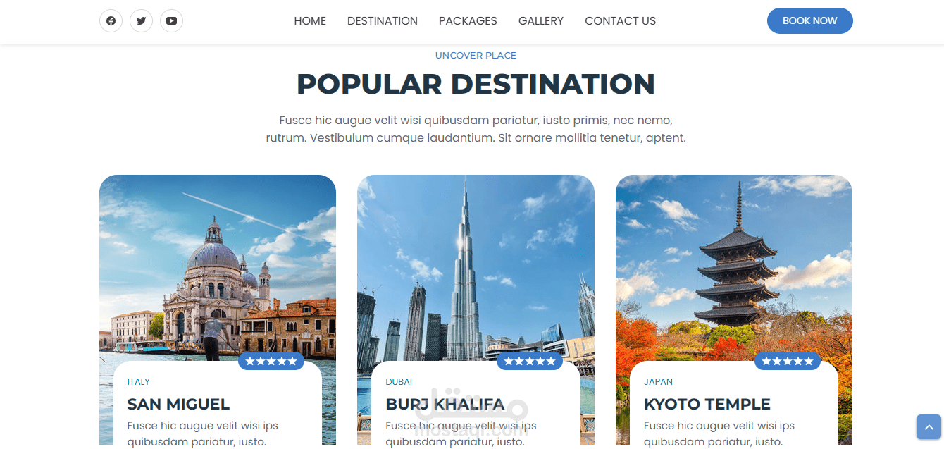
Task: Click the BOOK NOW button
Action: point(810,21)
